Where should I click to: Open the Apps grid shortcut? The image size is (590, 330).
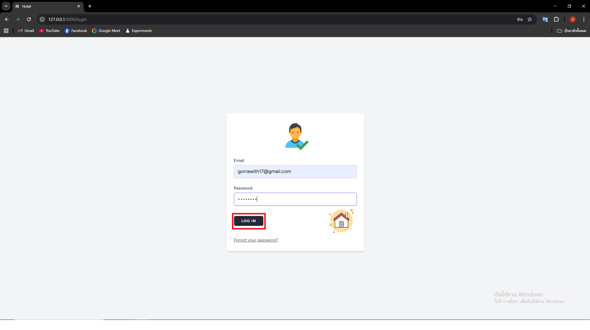click(x=6, y=31)
